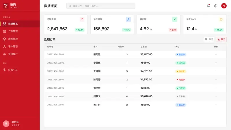Click the amount ¥4,128.50

[x=146, y=71]
